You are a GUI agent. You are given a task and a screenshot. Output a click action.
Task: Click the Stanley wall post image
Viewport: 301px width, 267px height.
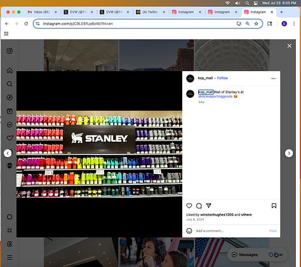point(99,154)
